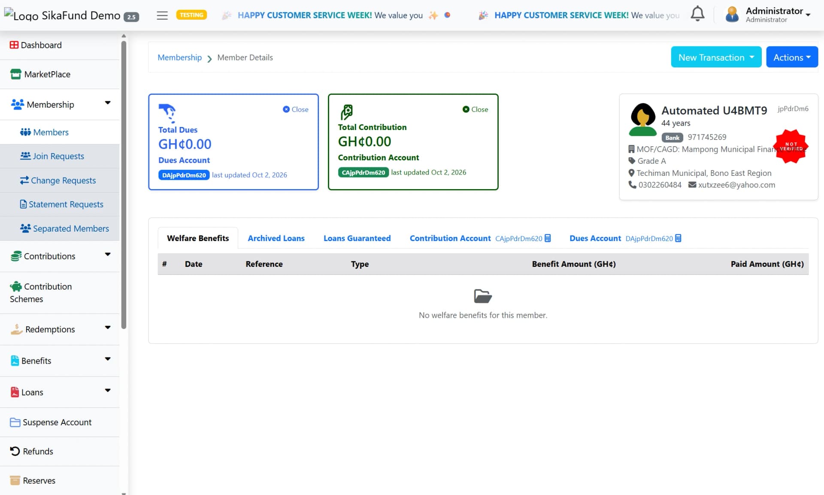This screenshot has height=495, width=824.
Task: Expand the Redemptions menu arrow
Action: [108, 327]
